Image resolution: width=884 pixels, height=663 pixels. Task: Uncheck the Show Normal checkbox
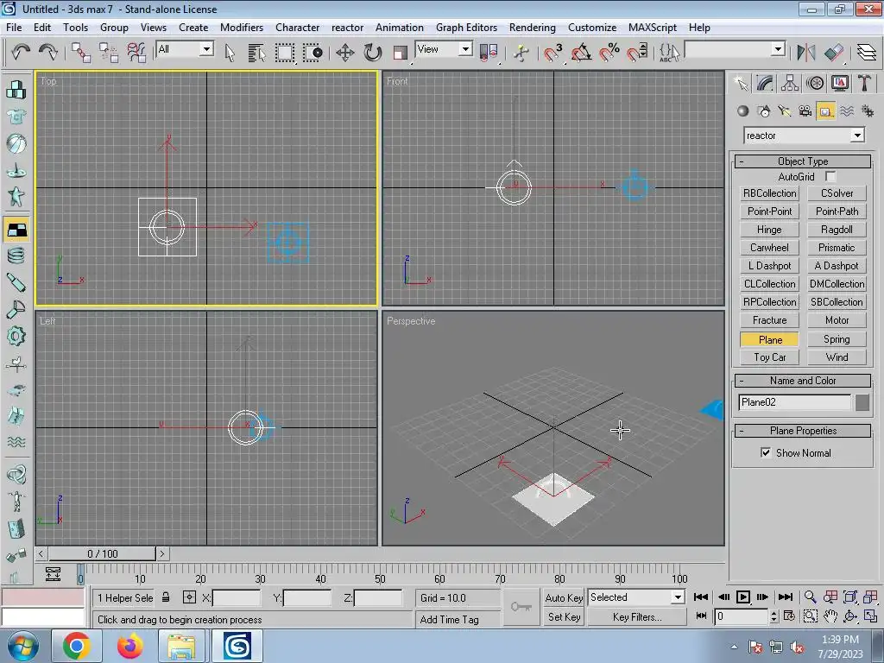coord(766,452)
